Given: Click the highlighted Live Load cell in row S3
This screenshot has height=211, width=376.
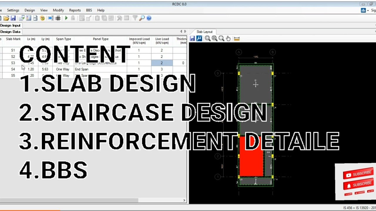Looking at the screenshot, I should click(x=162, y=63).
